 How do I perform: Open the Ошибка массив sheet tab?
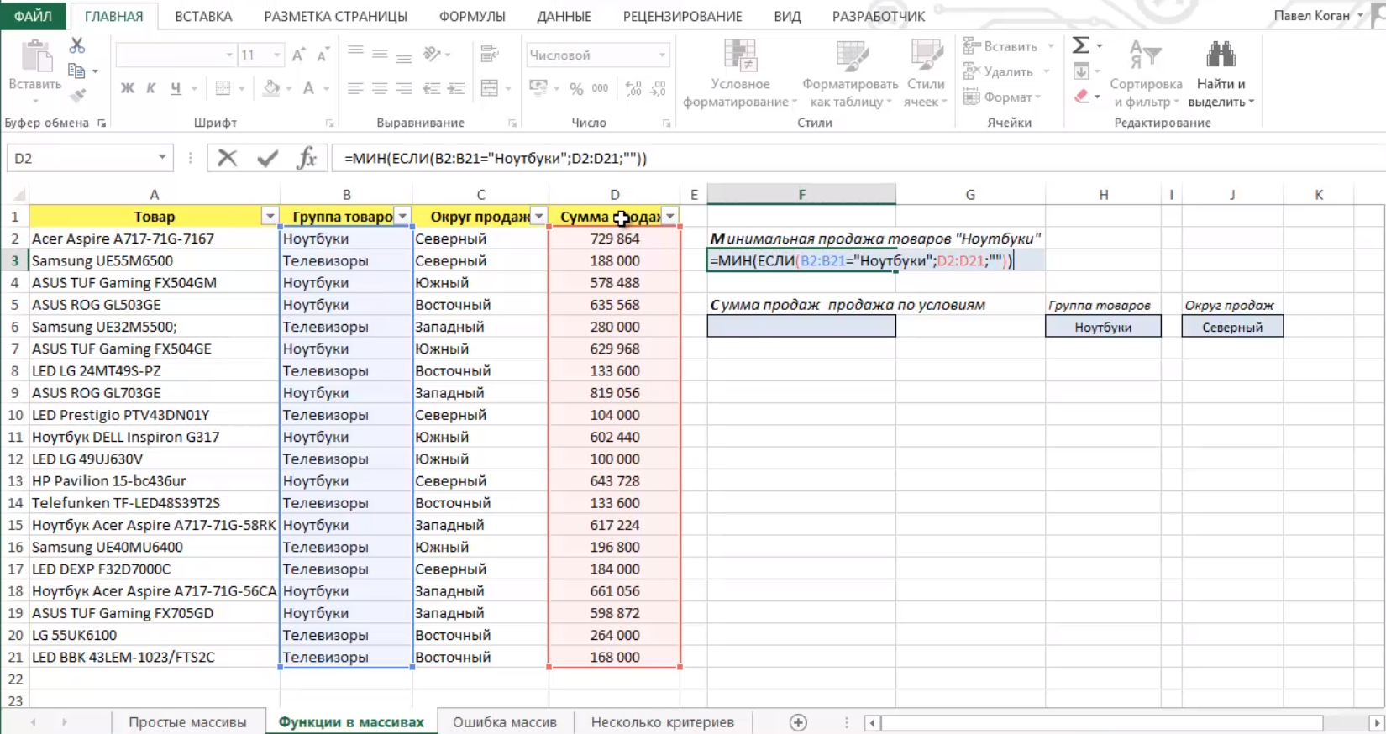click(x=505, y=722)
